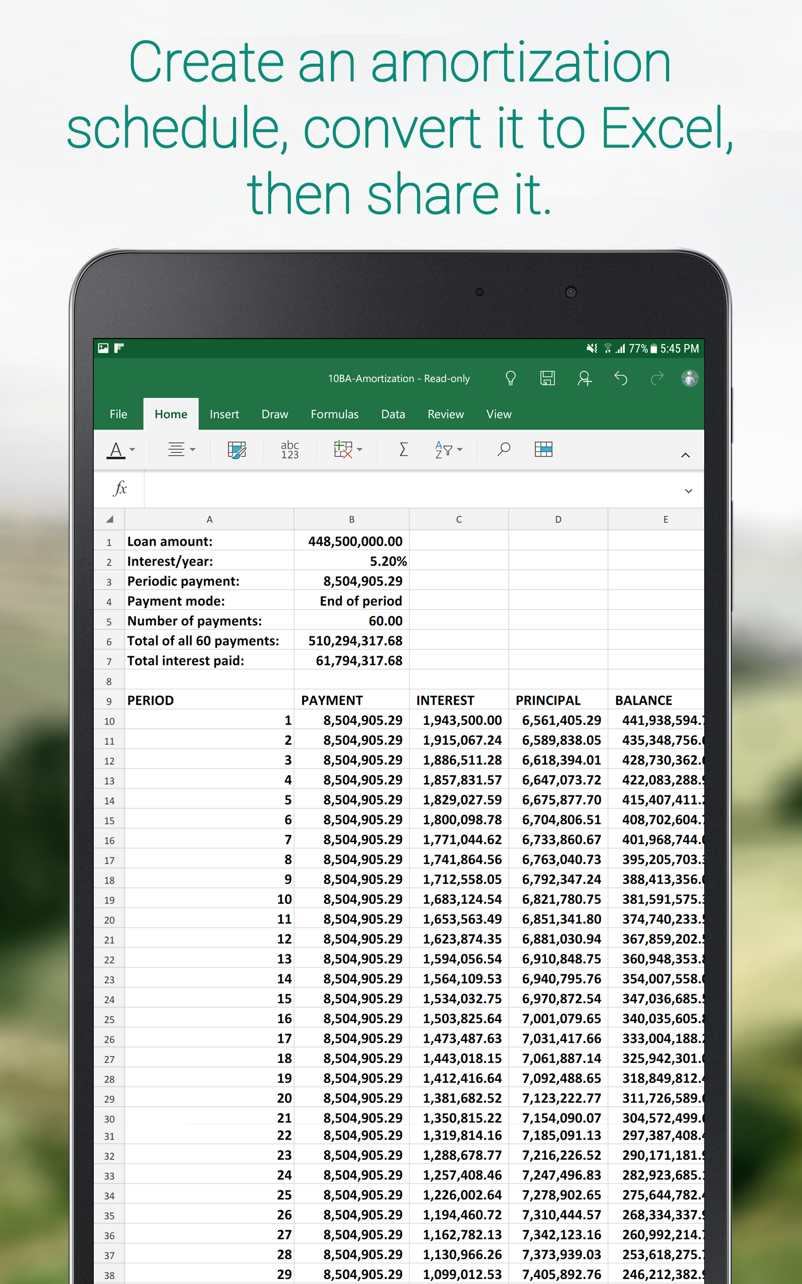Tap the Select All corner triangle
The image size is (802, 1284).
(x=110, y=520)
